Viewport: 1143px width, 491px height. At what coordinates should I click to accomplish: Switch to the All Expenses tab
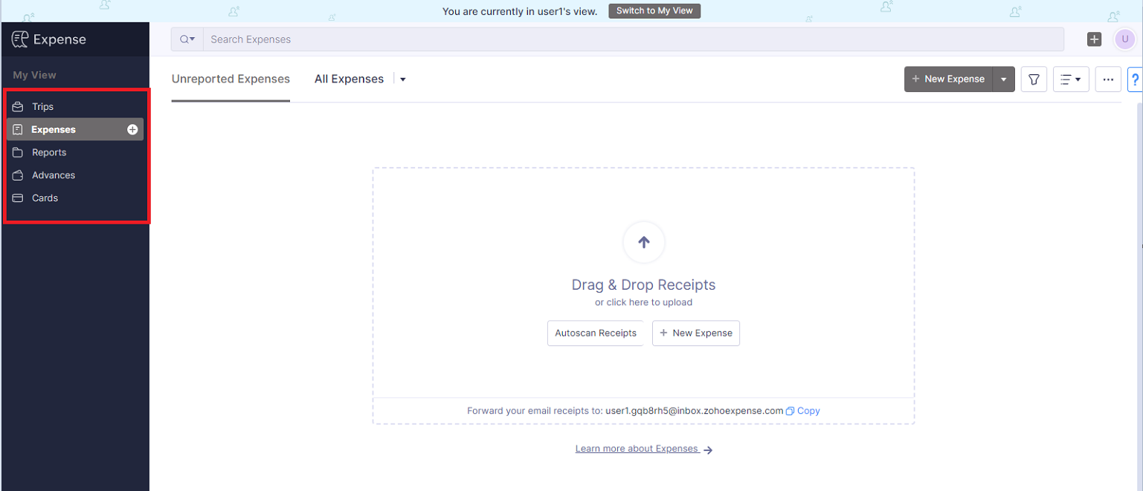click(349, 79)
